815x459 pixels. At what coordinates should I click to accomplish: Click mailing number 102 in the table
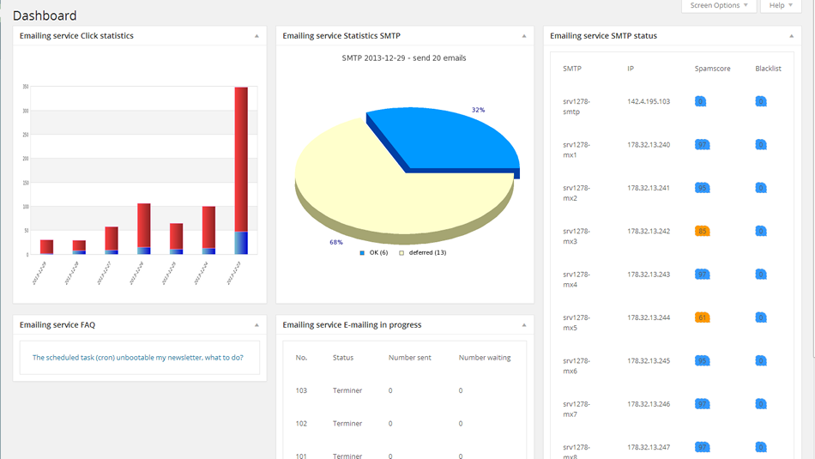pos(301,424)
